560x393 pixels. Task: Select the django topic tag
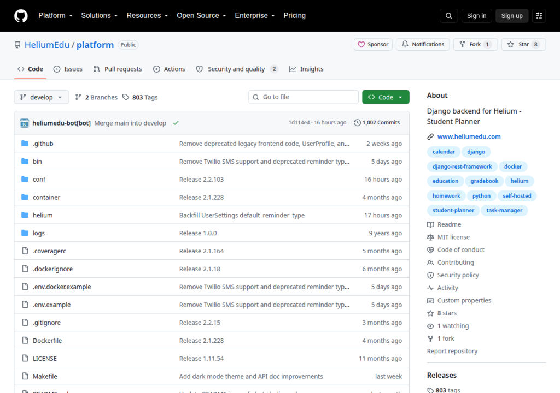[x=476, y=152]
